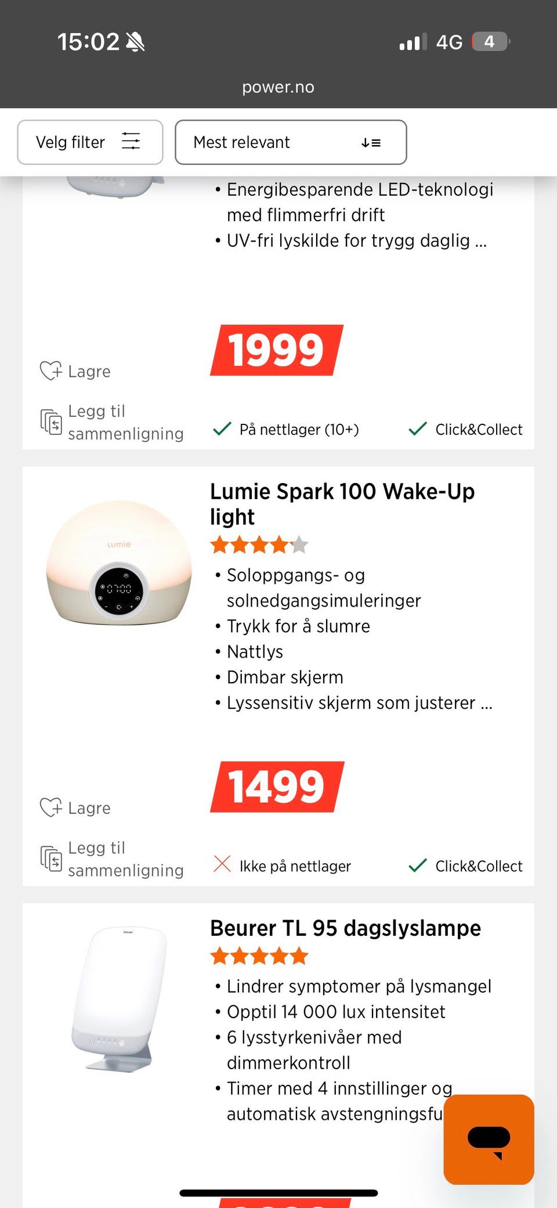Tap the Beurer TL 95 lamp image

[x=119, y=998]
